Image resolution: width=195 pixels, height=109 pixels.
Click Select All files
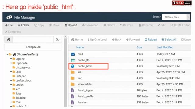click(169, 40)
